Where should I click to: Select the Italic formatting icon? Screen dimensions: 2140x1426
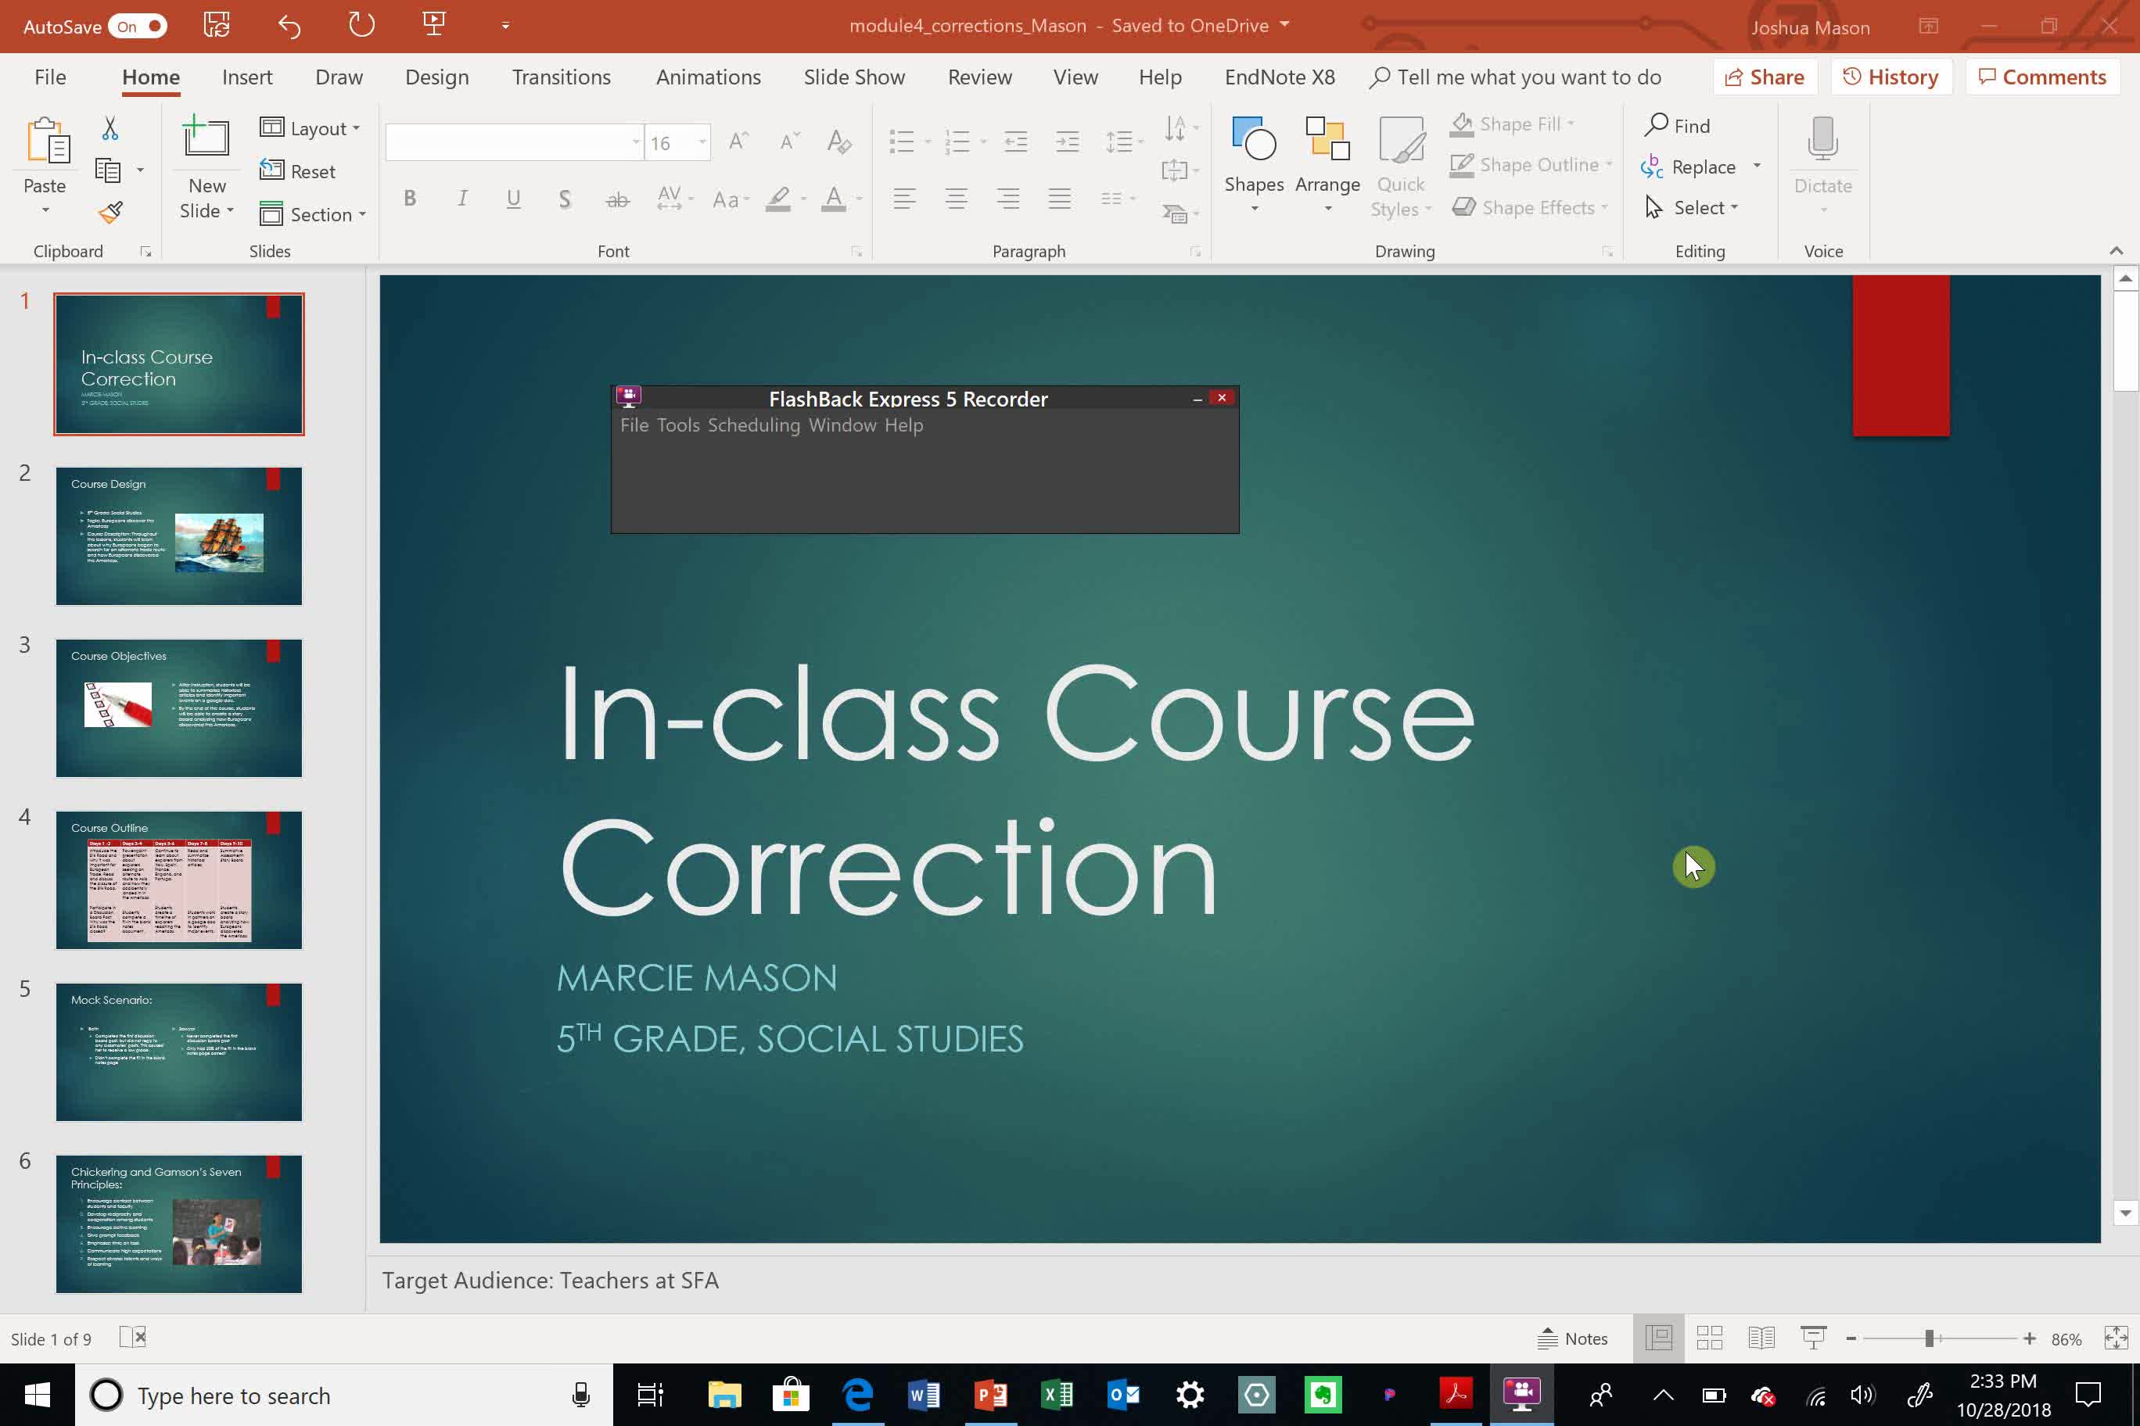[x=463, y=197]
